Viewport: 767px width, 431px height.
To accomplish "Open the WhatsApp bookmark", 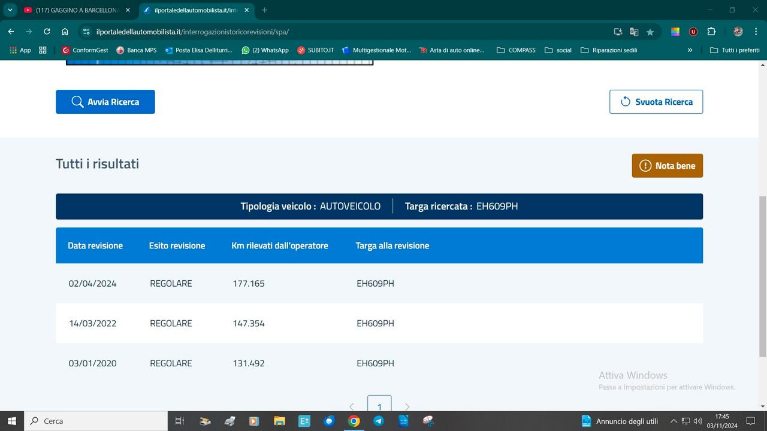I will click(265, 50).
